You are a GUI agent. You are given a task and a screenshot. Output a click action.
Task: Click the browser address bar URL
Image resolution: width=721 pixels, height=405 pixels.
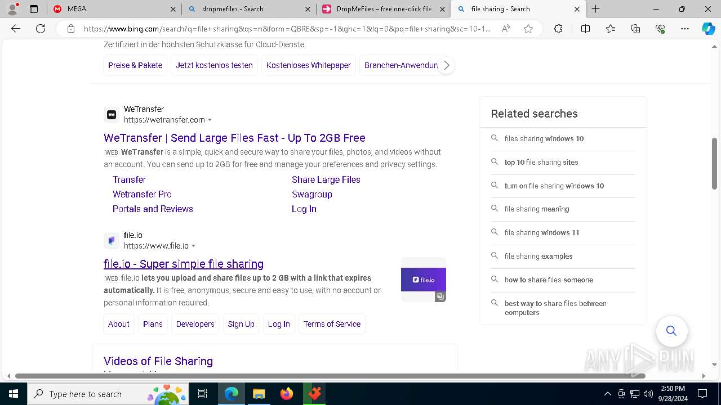(287, 29)
